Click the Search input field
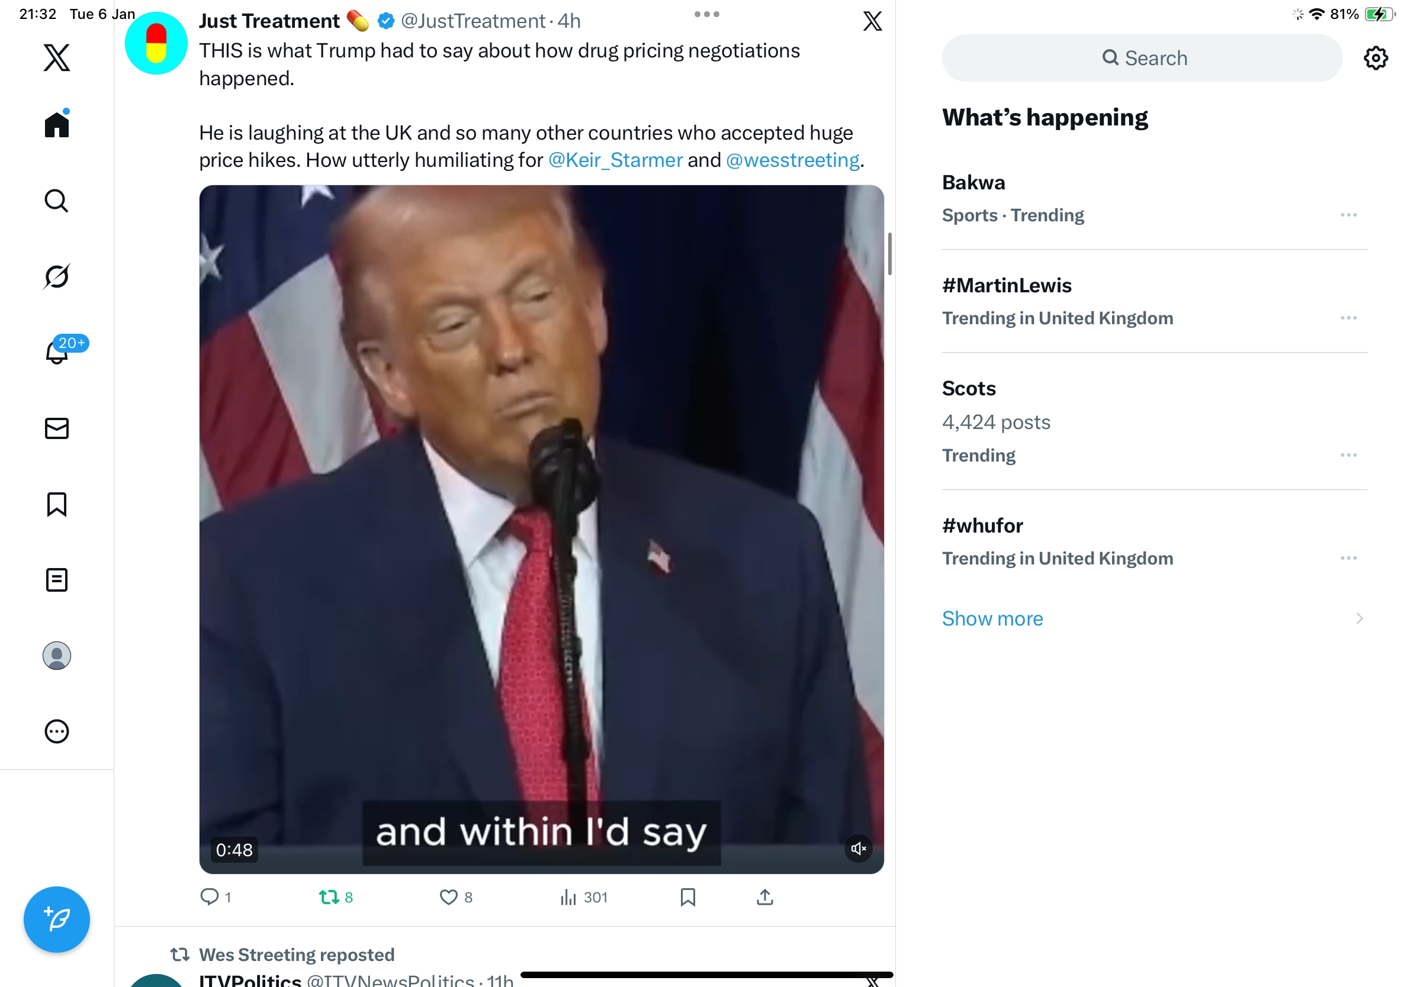Viewport: 1414px width, 987px height. point(1142,58)
